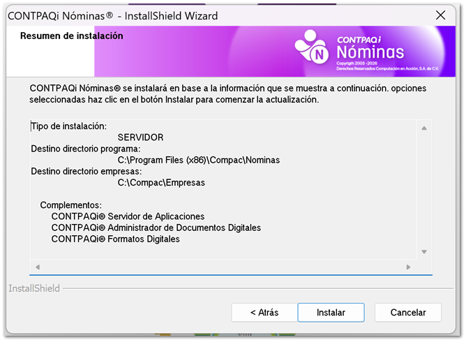Click the horizontal scroll right arrow
The image size is (466, 342).
[x=408, y=267]
